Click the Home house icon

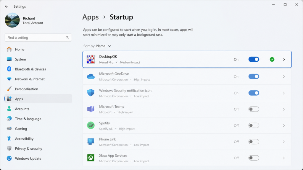[x=9, y=49]
